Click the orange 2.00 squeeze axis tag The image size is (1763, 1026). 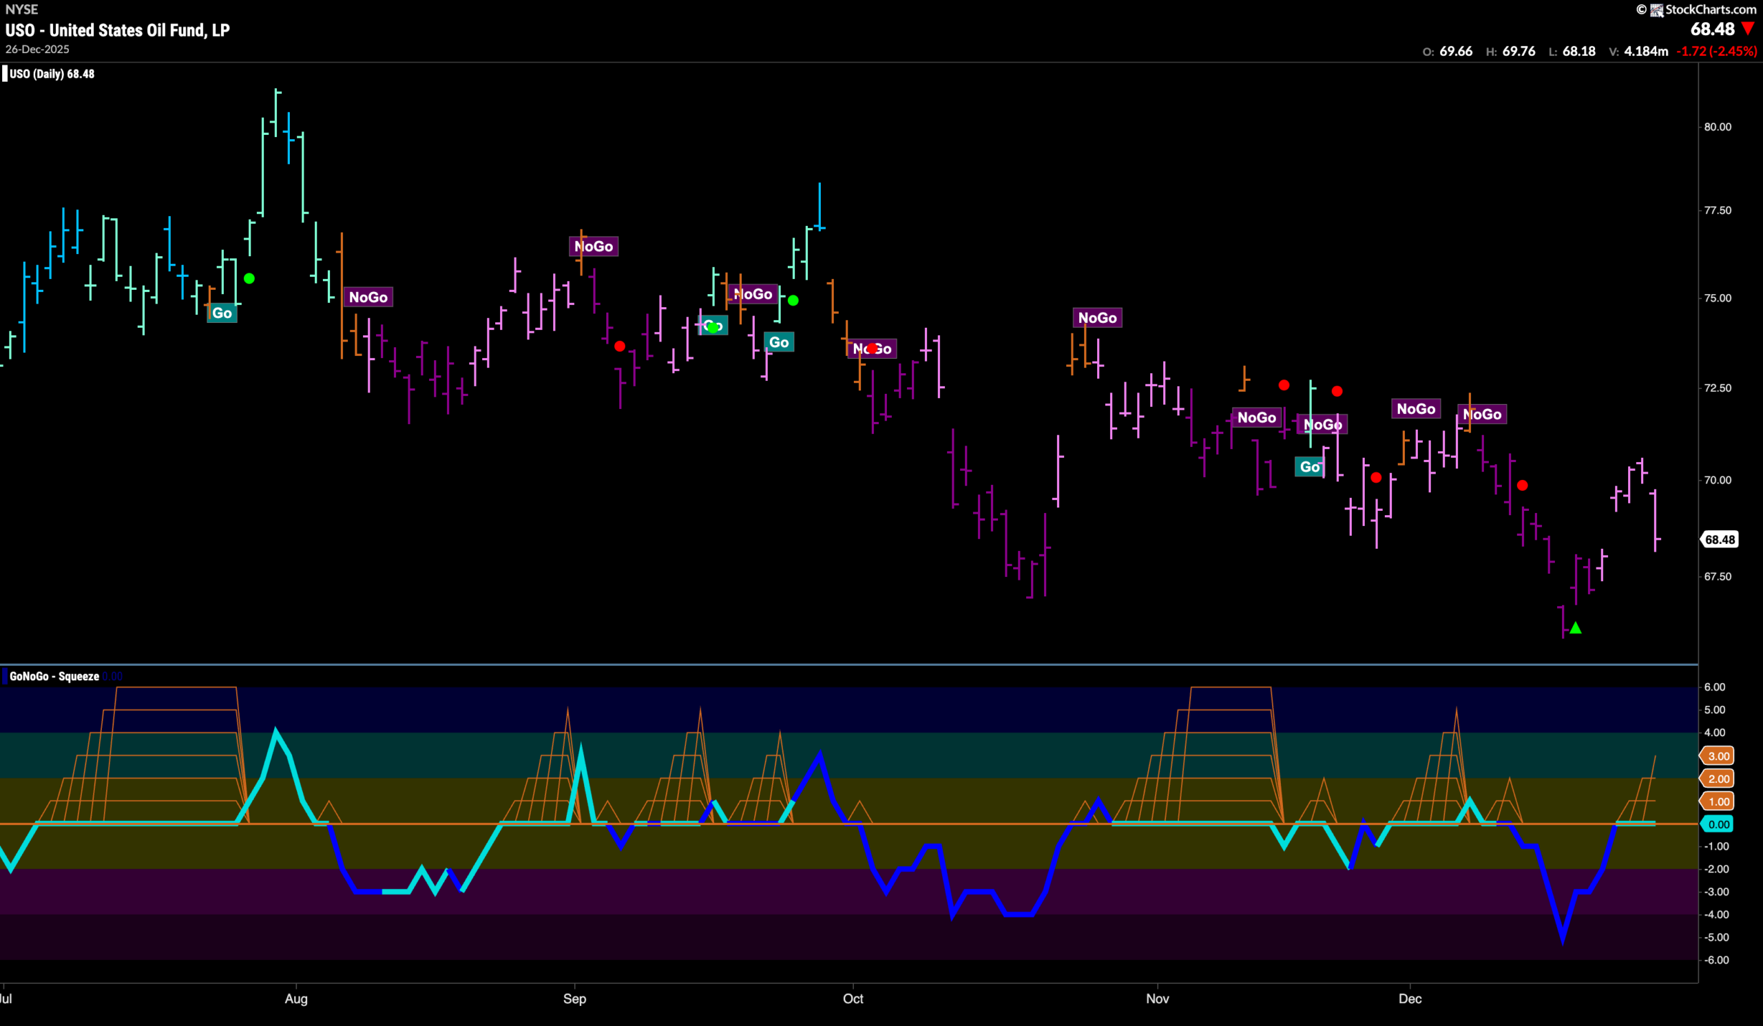(1718, 778)
